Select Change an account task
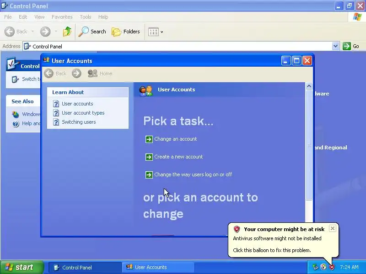The image size is (366, 274). point(176,139)
